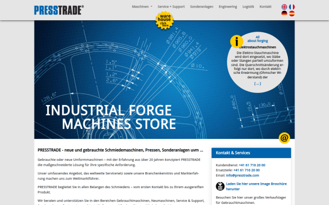This screenshot has width=329, height=205.
Task: Click the PRESSTRADE logo
Action: (x=59, y=10)
